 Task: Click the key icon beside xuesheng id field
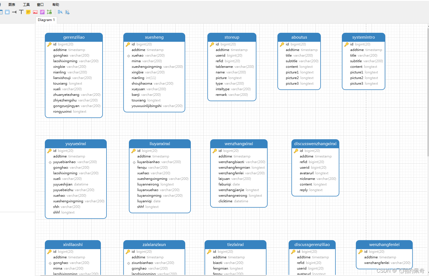click(127, 44)
